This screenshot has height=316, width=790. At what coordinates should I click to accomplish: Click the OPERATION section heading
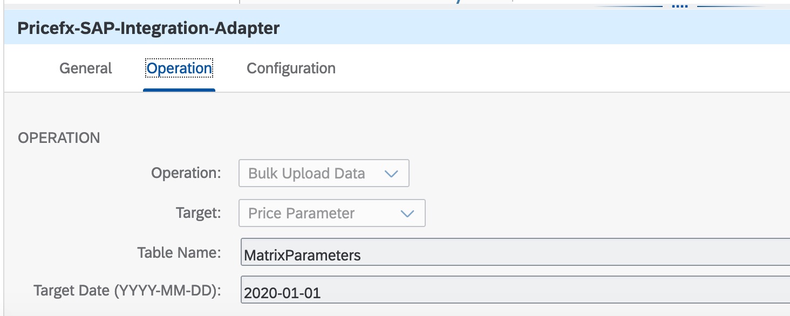[x=59, y=138]
